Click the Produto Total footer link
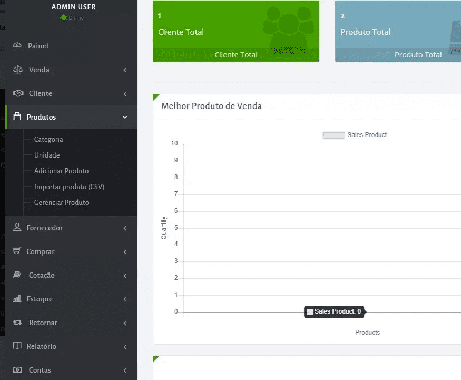The width and height of the screenshot is (461, 380). [x=418, y=55]
